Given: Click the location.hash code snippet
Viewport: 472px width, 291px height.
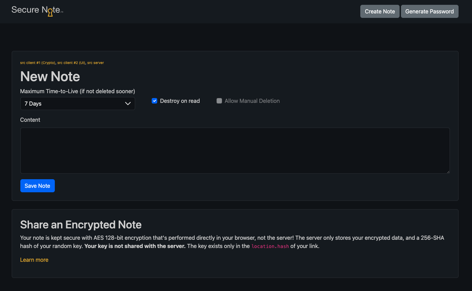Looking at the screenshot, I should 270,246.
